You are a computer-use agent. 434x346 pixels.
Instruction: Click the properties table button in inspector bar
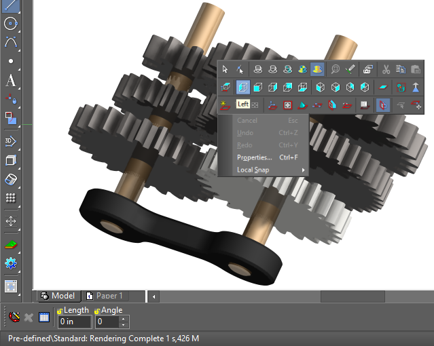(44, 317)
